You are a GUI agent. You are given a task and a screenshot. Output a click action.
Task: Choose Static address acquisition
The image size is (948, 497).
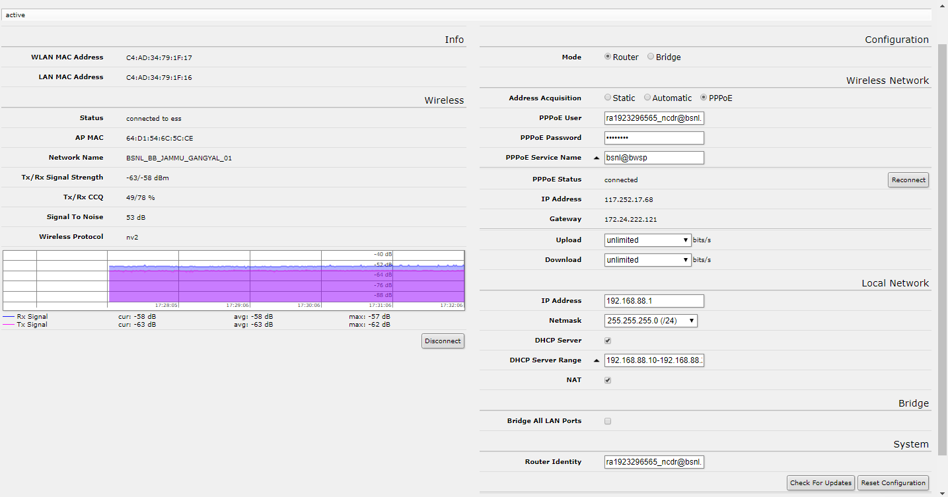(607, 97)
